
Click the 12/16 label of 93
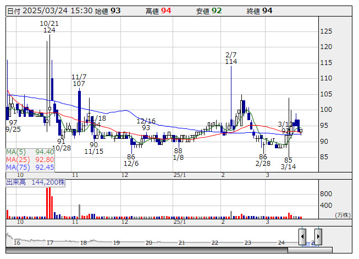point(146,128)
